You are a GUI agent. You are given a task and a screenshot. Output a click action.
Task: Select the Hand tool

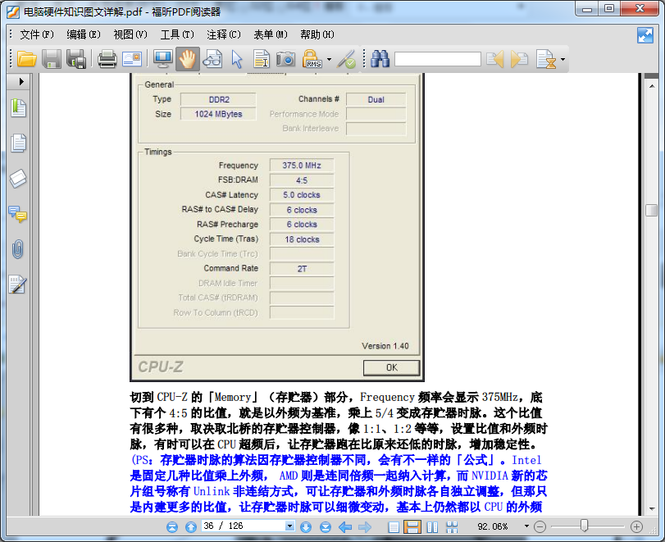[188, 59]
